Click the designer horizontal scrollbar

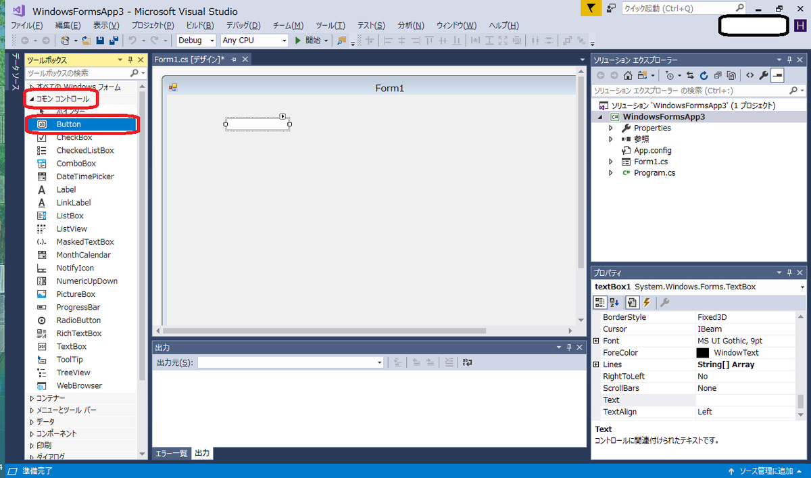click(324, 331)
